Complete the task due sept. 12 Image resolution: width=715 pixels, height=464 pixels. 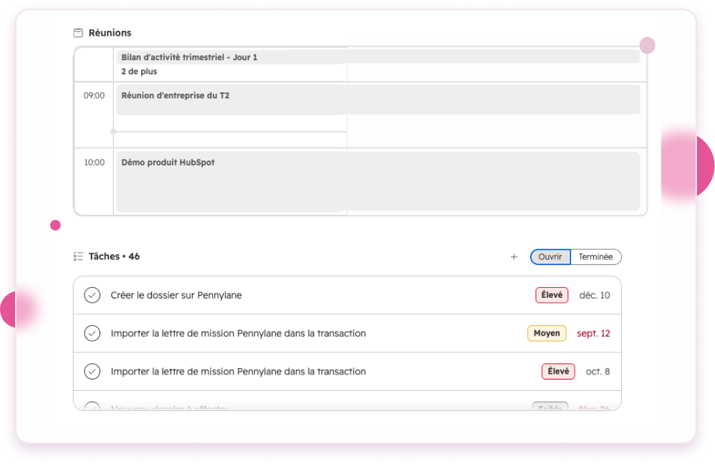point(92,334)
